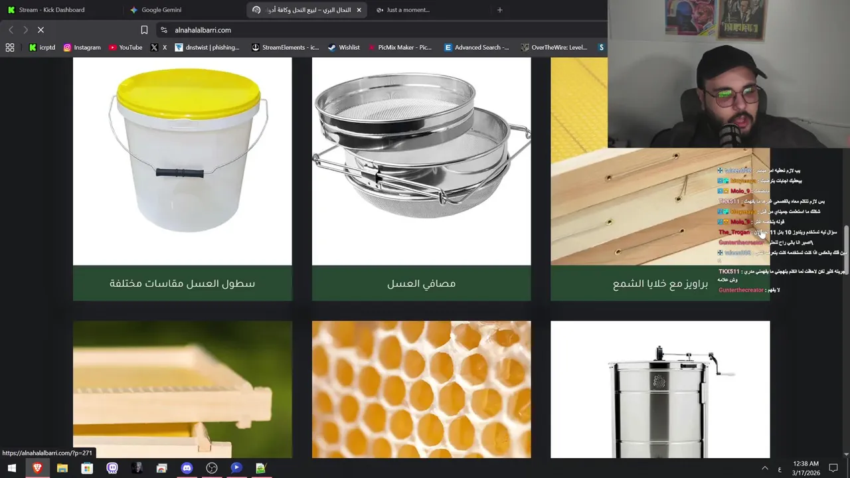Click the wooden hive frame image, bottom row
850x478 pixels.
183,390
